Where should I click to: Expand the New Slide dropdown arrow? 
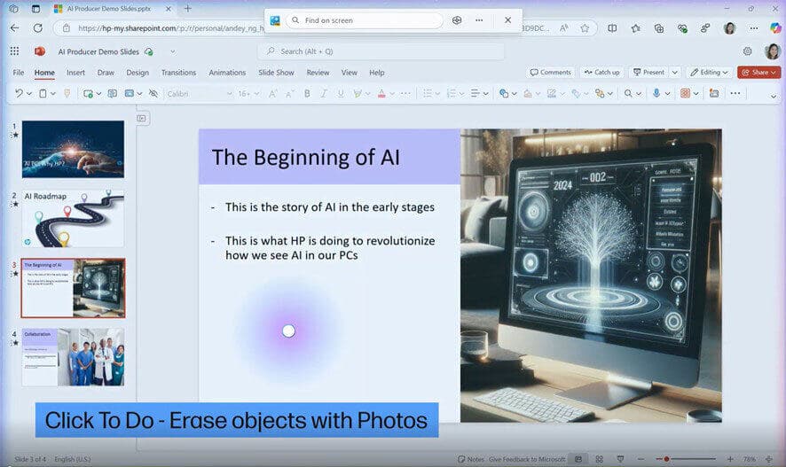(x=98, y=94)
